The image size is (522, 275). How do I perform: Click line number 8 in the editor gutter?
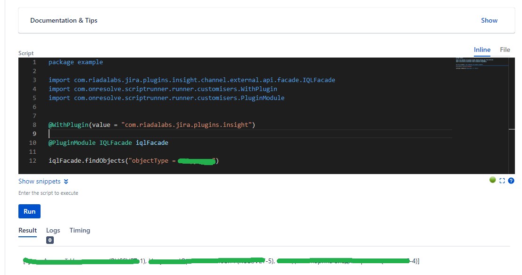pyautogui.click(x=34, y=125)
